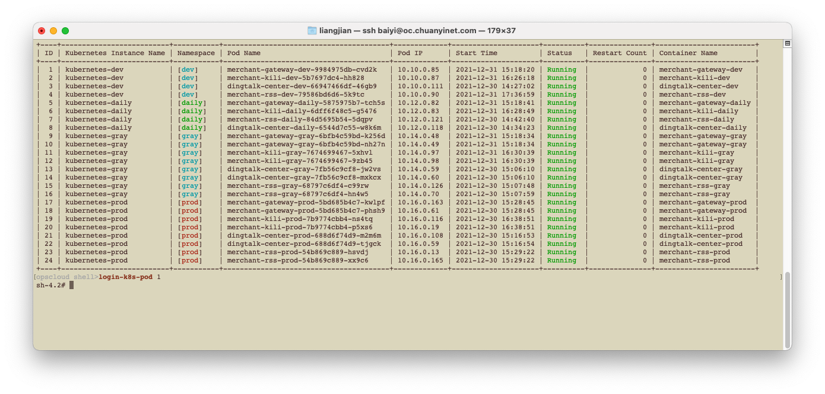Select pod merchant-gateway-dev-9984975db-cvd2k

pyautogui.click(x=302, y=69)
